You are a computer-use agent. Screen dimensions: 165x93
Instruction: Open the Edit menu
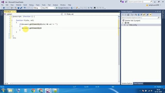coord(7,5)
